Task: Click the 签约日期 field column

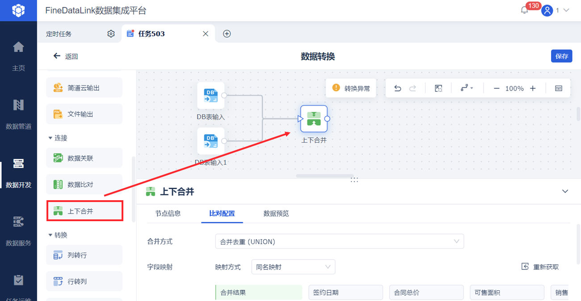Action: pyautogui.click(x=345, y=293)
